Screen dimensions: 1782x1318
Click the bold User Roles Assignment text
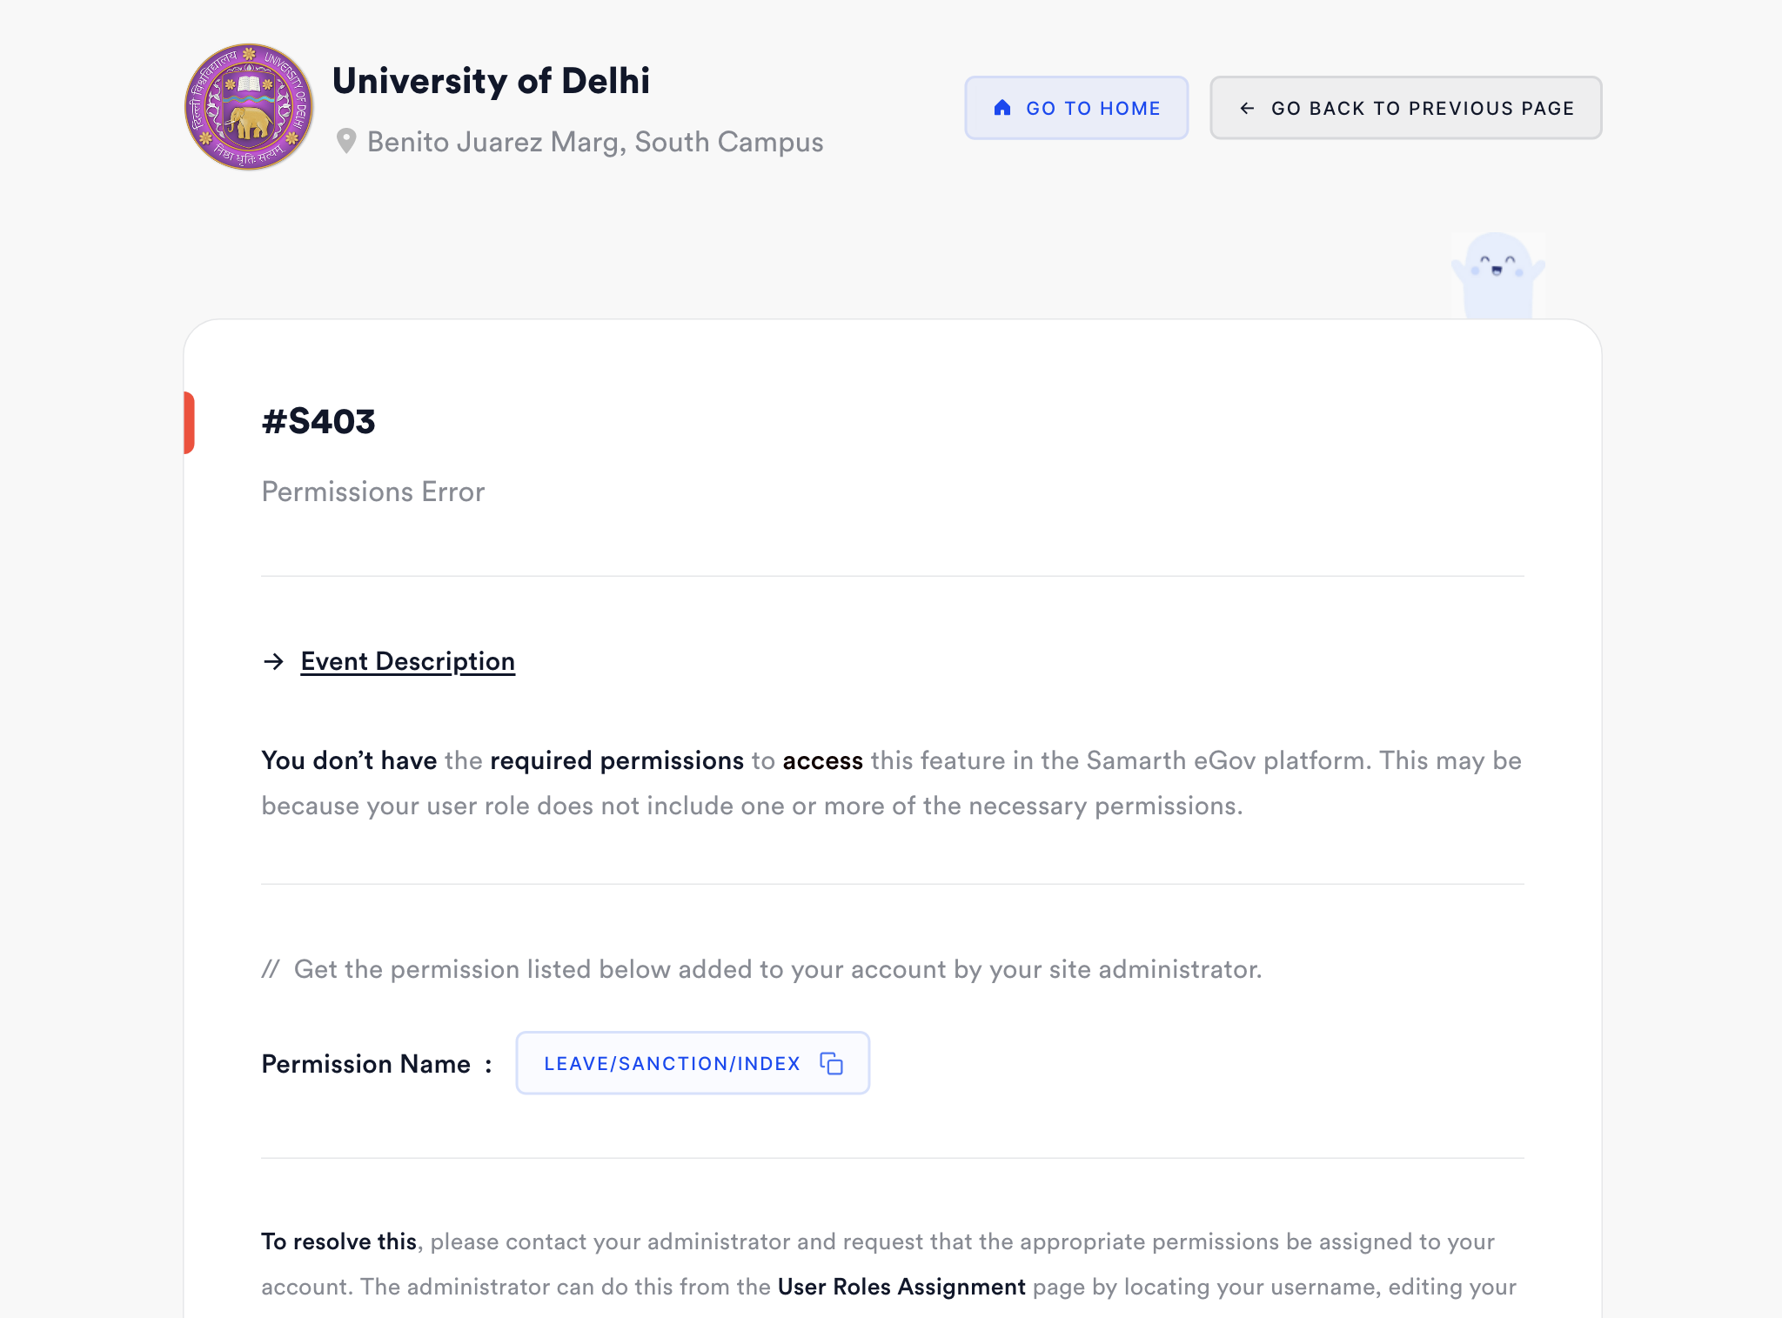(x=901, y=1287)
